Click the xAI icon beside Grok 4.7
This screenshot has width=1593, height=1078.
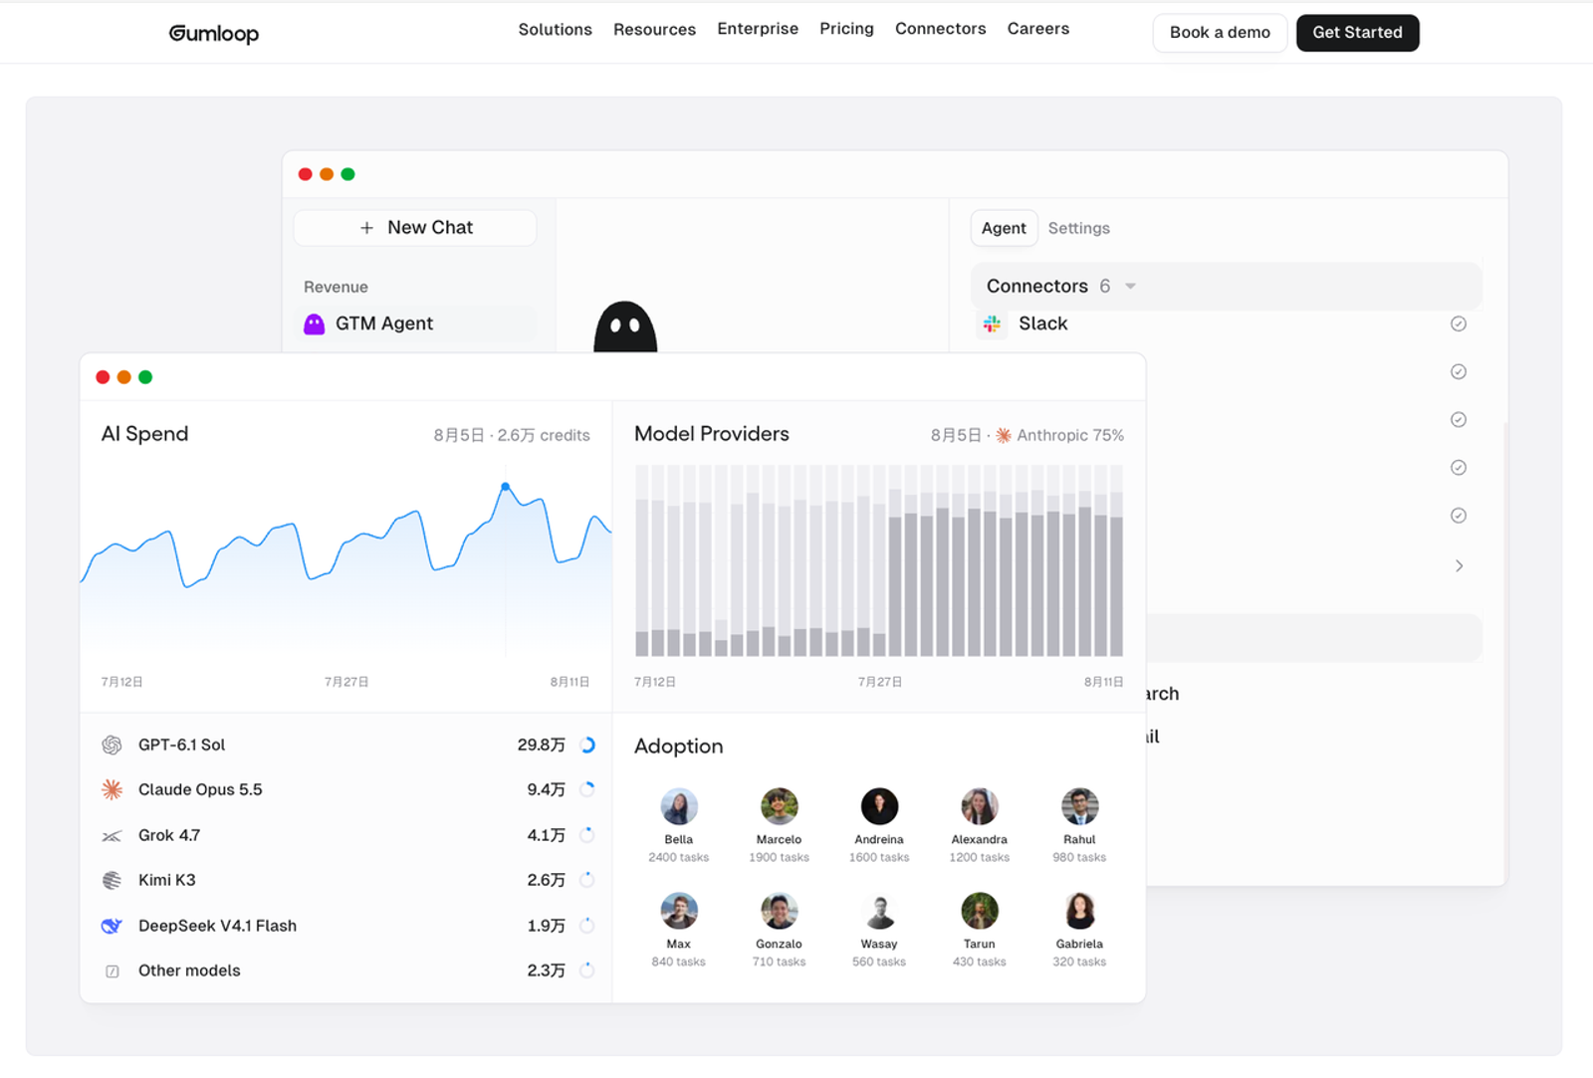(112, 836)
